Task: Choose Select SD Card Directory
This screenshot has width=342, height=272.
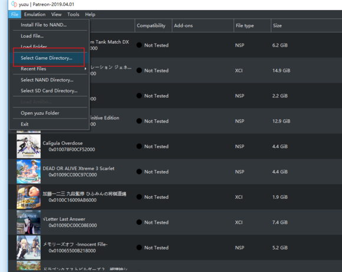Action: pos(50,91)
